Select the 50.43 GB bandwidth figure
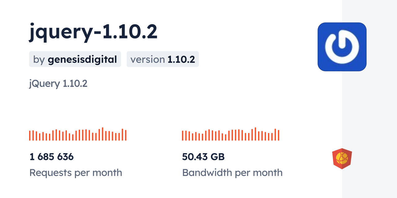397x198 pixels. [x=203, y=157]
